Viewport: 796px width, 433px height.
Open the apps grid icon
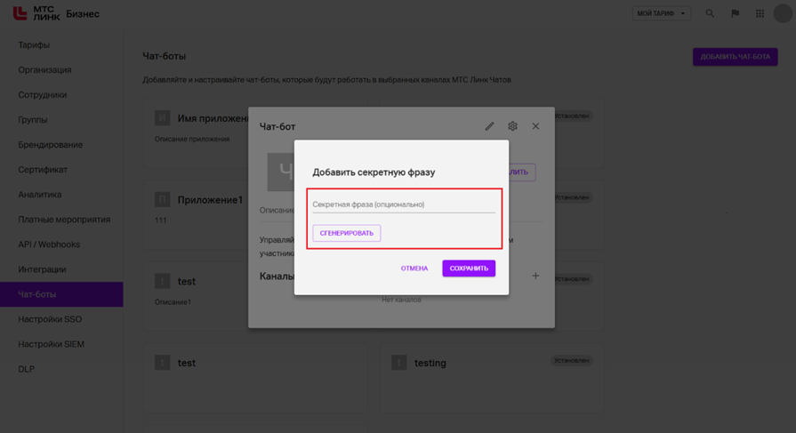click(x=760, y=13)
